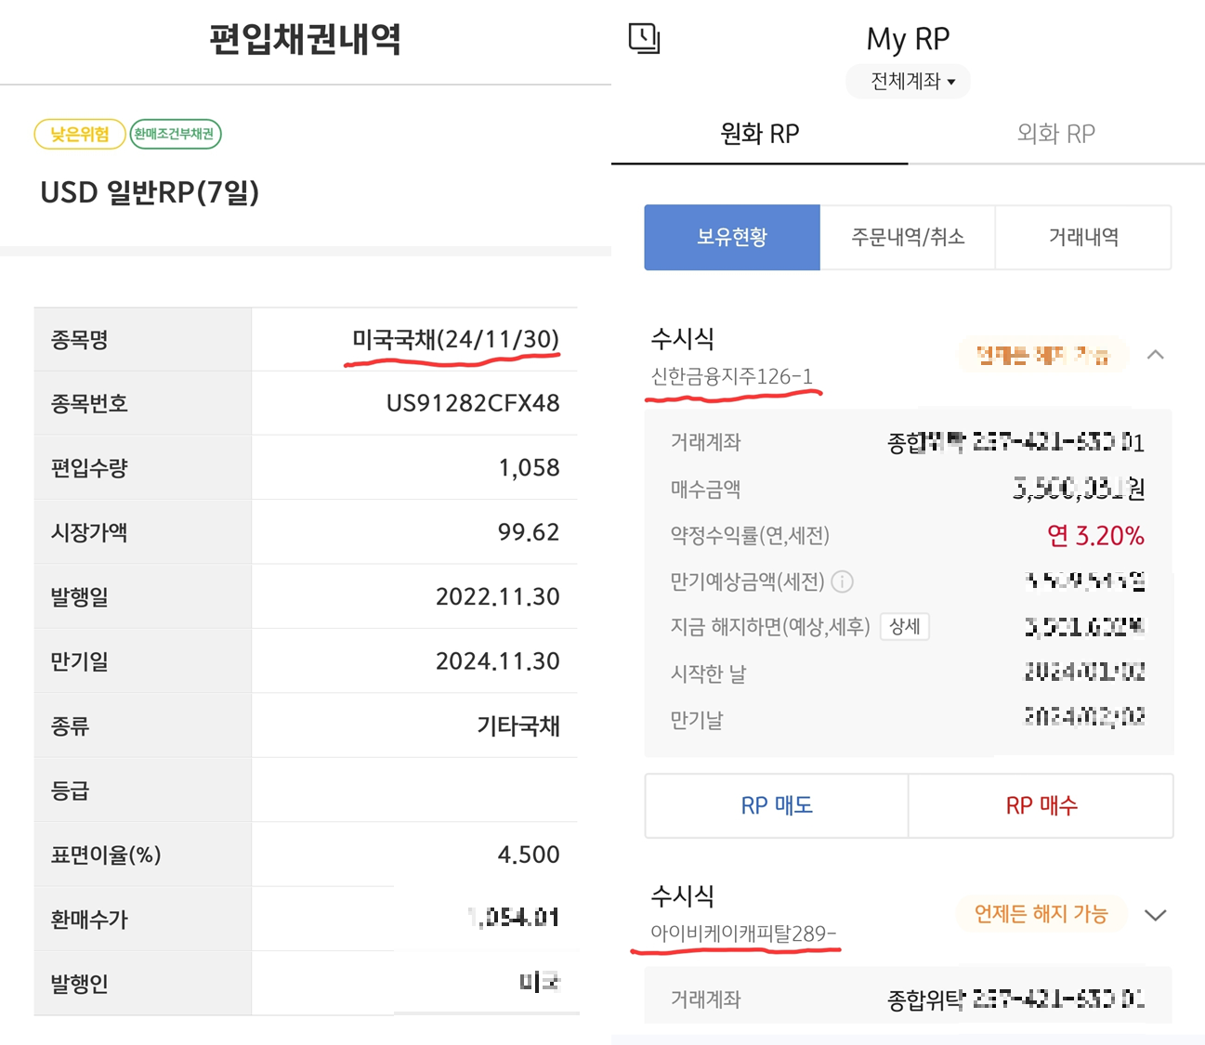Select the 아이비케이캐피탈289- bond name
This screenshot has height=1045, width=1205.
(743, 934)
